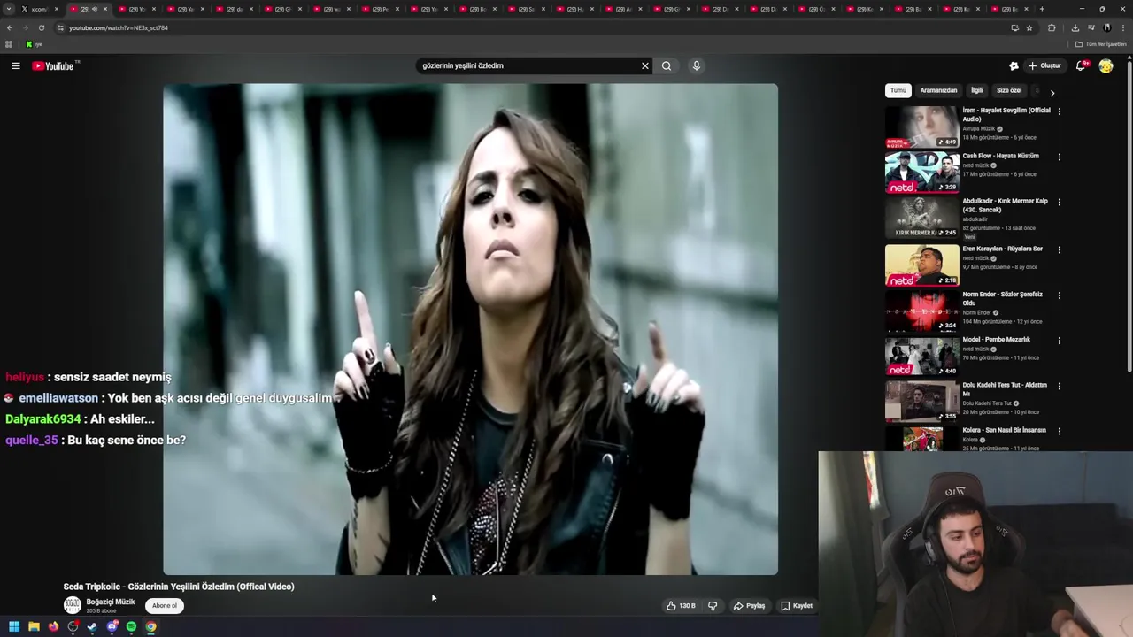Dislike the video with thumbs down
The height and width of the screenshot is (637, 1133).
713,606
